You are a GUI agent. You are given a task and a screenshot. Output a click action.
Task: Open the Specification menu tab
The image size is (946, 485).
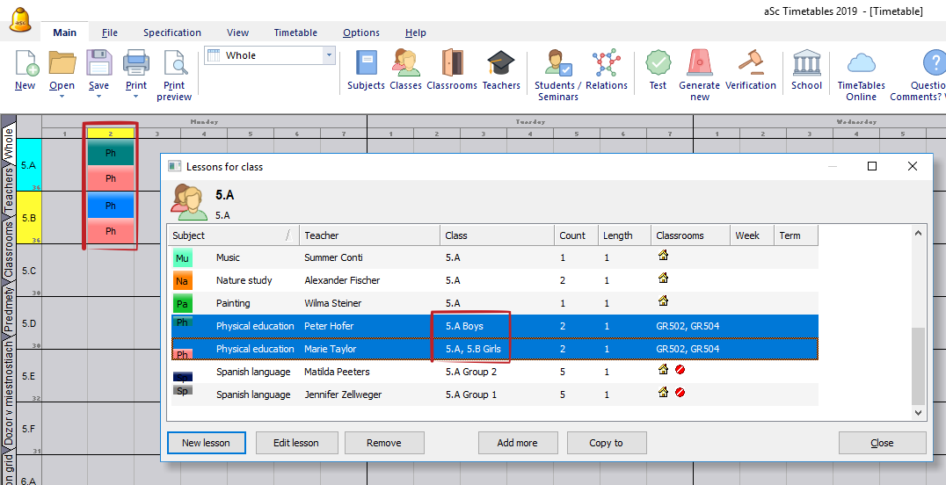(x=172, y=33)
